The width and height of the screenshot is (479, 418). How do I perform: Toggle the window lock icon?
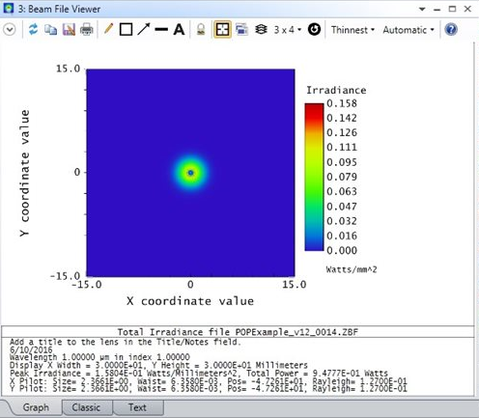(x=201, y=30)
